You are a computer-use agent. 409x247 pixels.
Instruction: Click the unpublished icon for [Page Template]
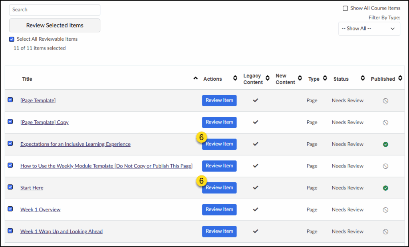(x=385, y=100)
